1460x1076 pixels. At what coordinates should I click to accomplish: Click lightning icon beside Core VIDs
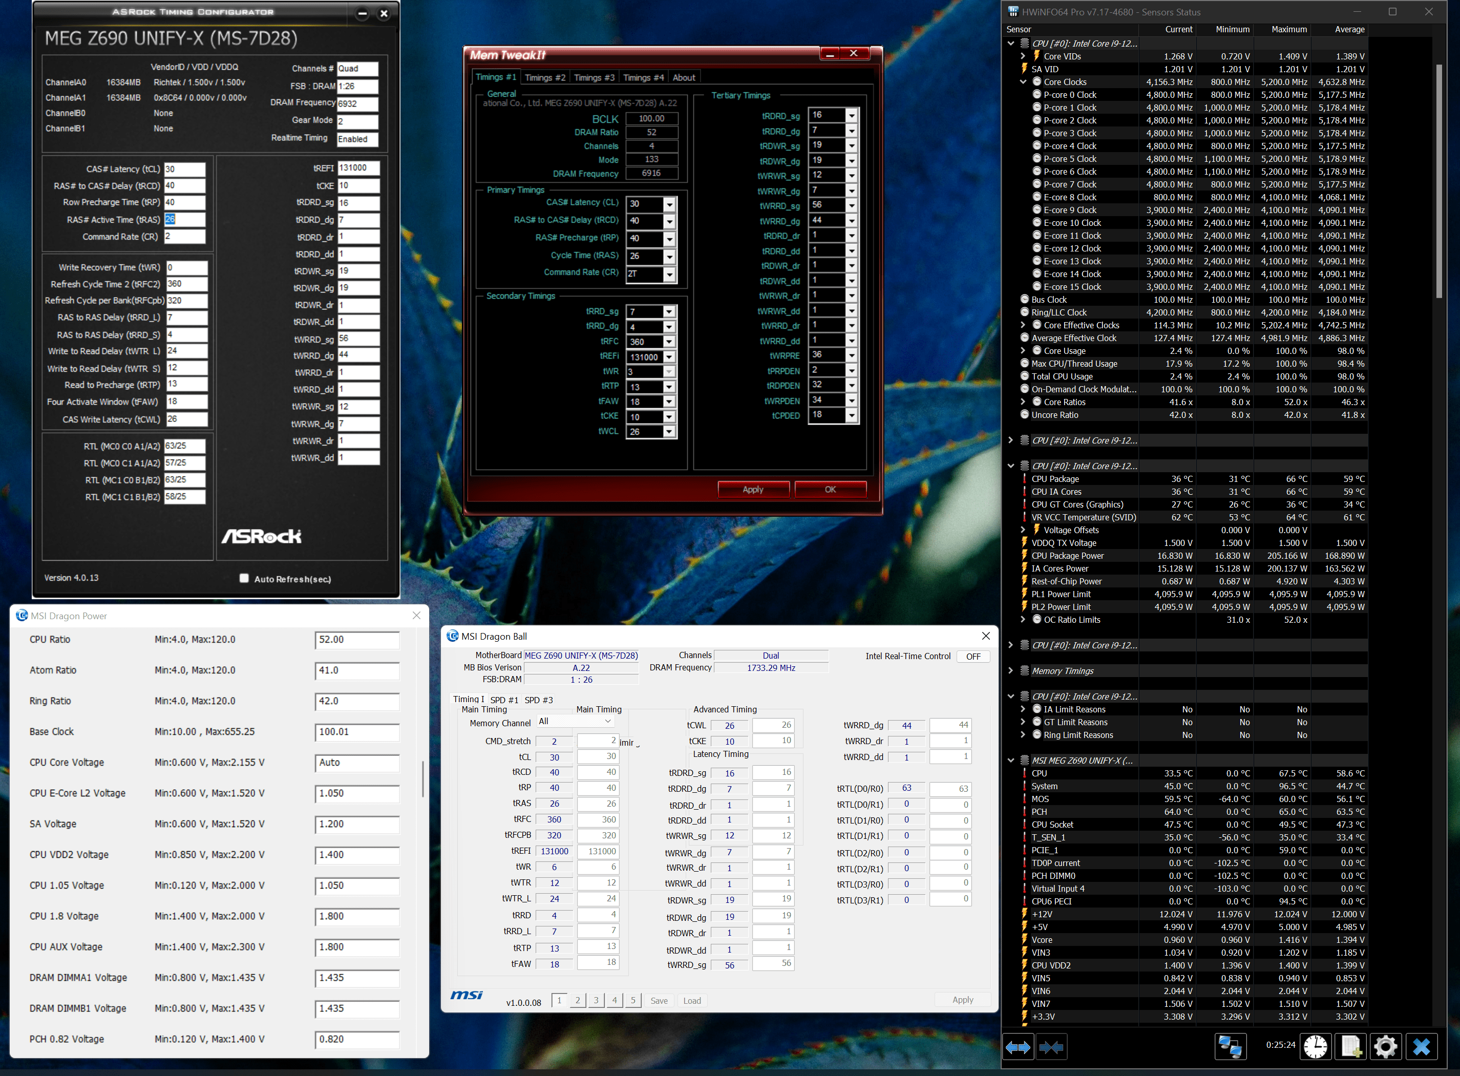point(1036,56)
